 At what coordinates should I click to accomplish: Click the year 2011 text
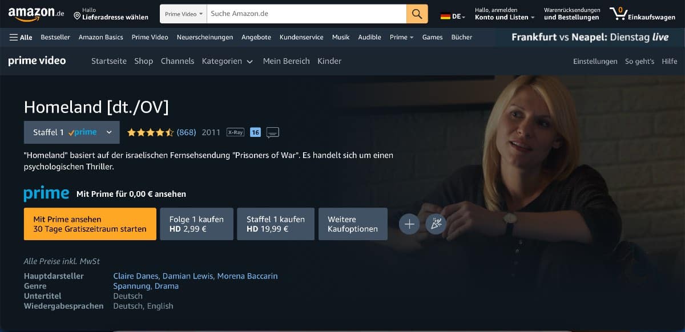point(211,132)
